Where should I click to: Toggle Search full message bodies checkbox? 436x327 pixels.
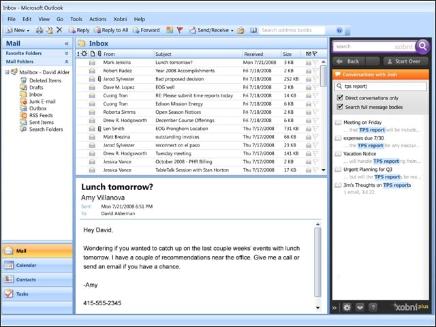pyautogui.click(x=340, y=107)
